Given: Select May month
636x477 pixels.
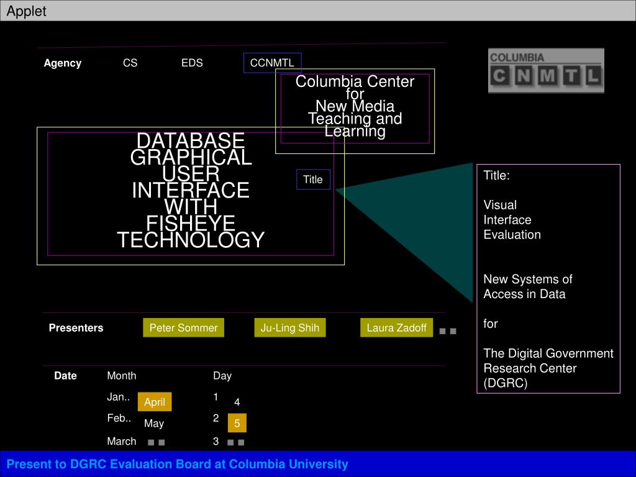Looking at the screenshot, I should 154,424.
